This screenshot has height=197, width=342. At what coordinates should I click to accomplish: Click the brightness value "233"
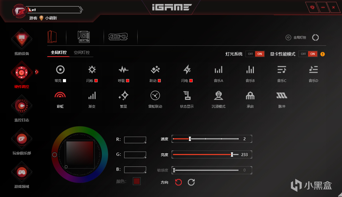244,155
